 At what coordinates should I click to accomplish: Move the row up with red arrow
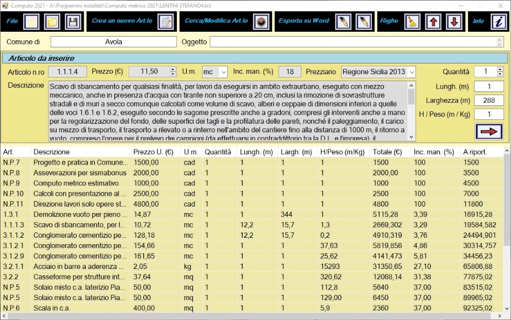tap(433, 22)
